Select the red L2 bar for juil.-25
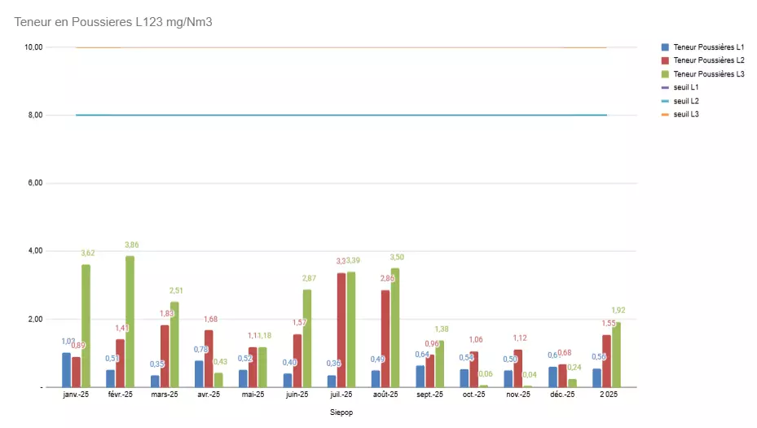Image resolution: width=757 pixels, height=428 pixels. pos(341,330)
